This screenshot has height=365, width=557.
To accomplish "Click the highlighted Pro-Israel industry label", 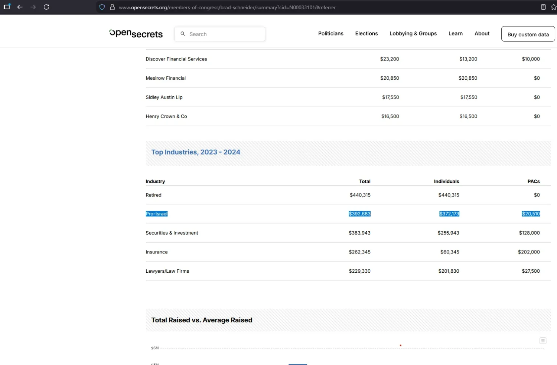I will pos(157,214).
